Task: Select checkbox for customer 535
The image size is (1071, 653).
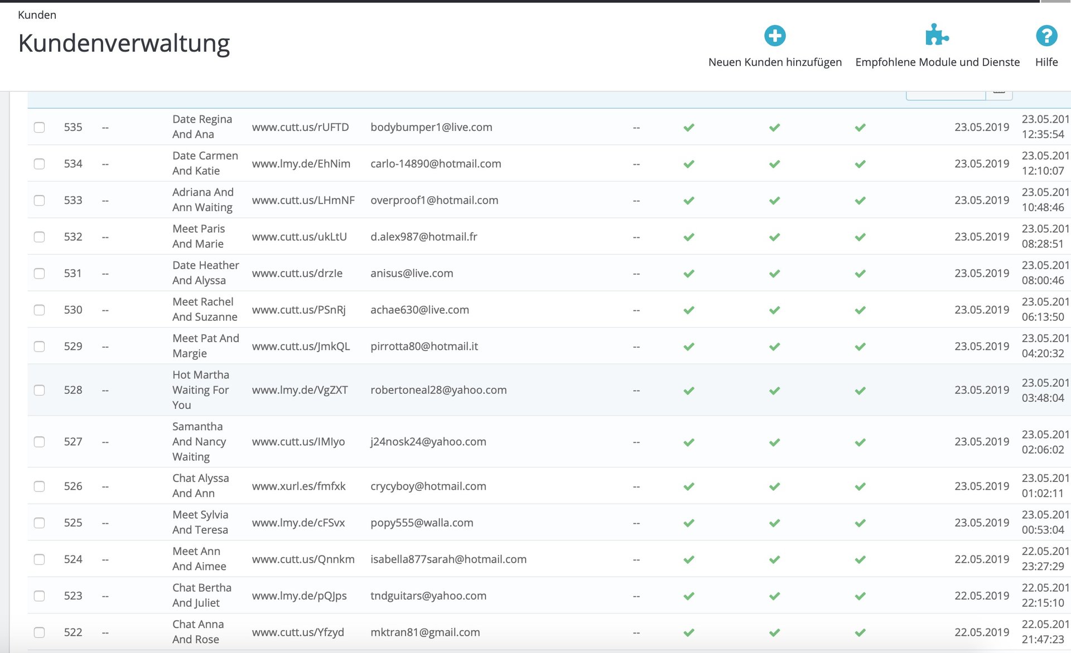Action: (x=39, y=128)
